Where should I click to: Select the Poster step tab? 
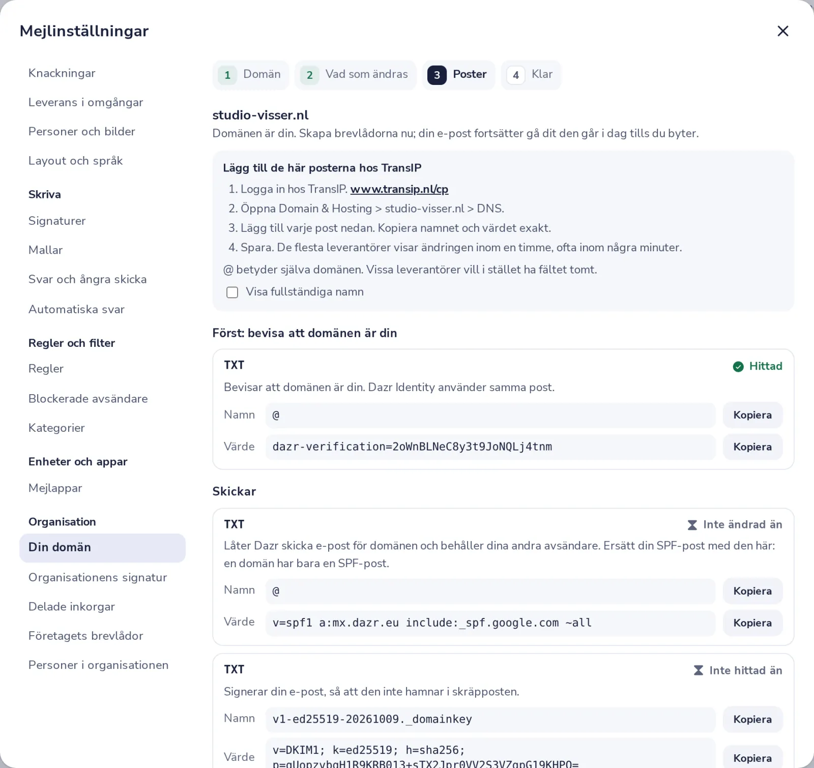click(x=458, y=75)
